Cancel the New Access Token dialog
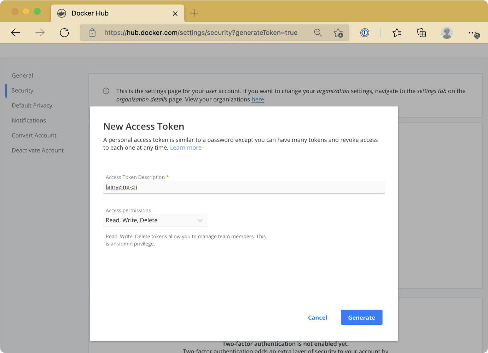This screenshot has height=353, width=488. coord(318,318)
